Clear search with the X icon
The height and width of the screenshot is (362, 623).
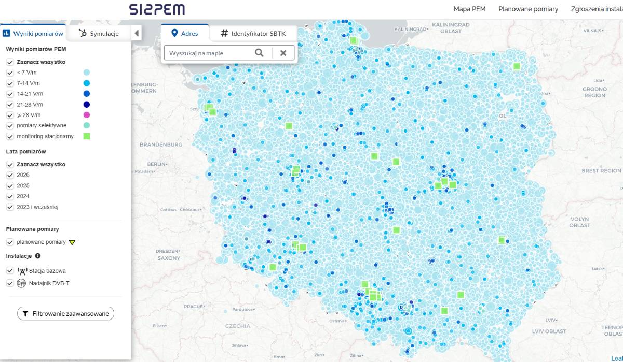(x=283, y=53)
